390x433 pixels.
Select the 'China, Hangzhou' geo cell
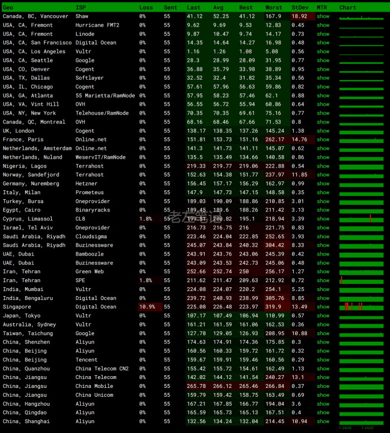click(26, 404)
